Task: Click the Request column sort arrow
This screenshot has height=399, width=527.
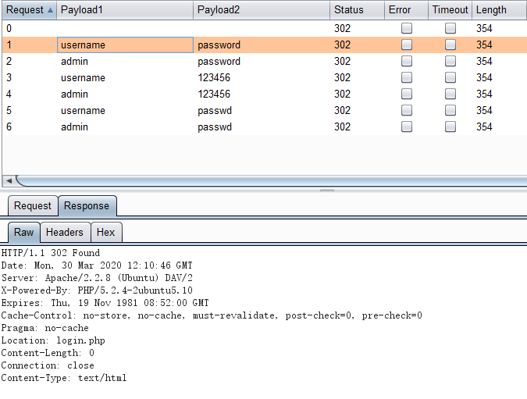Action: [x=51, y=10]
